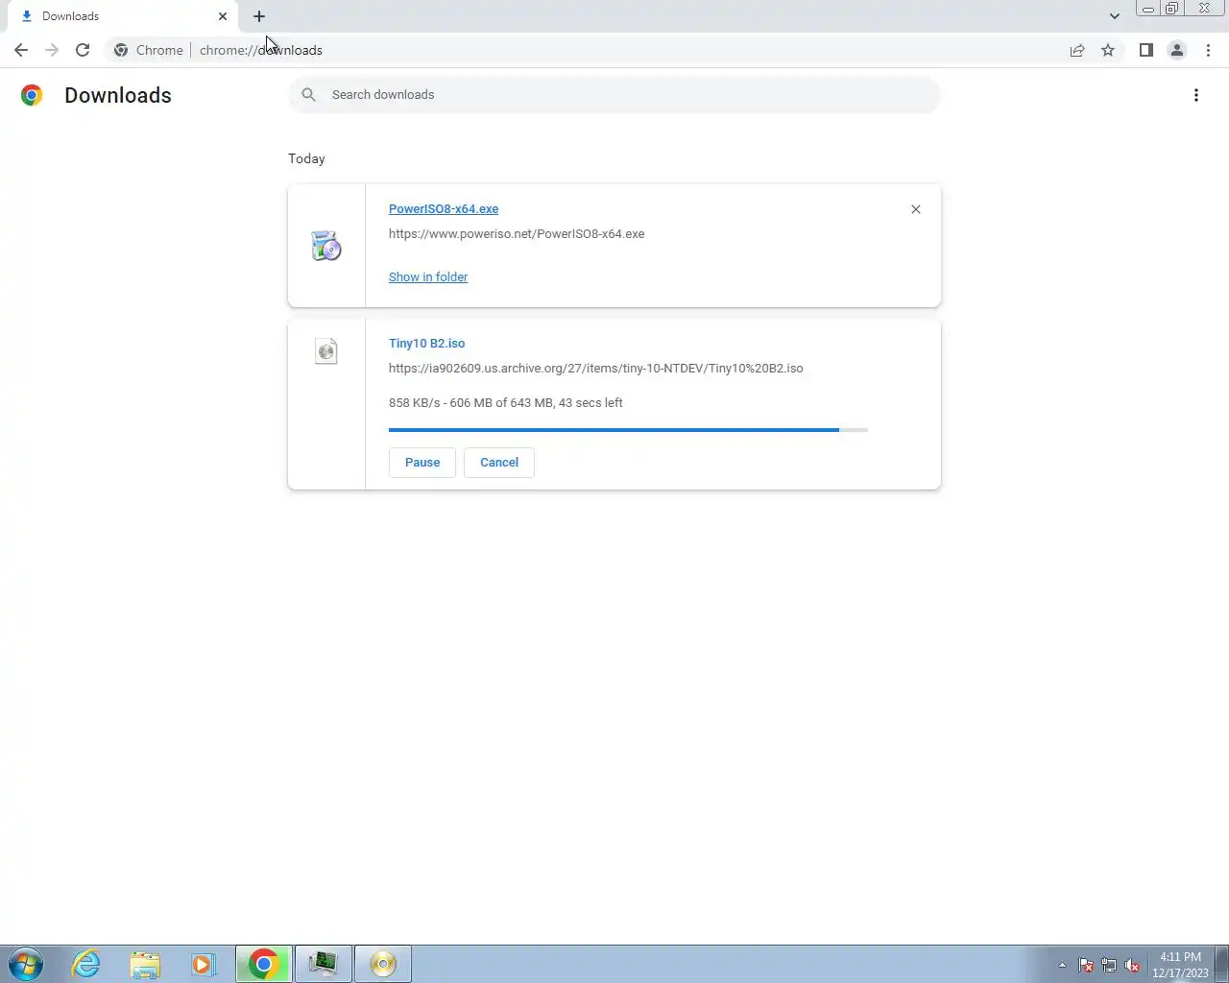Click Show in folder link
Screen dimensions: 1229x983
click(428, 276)
